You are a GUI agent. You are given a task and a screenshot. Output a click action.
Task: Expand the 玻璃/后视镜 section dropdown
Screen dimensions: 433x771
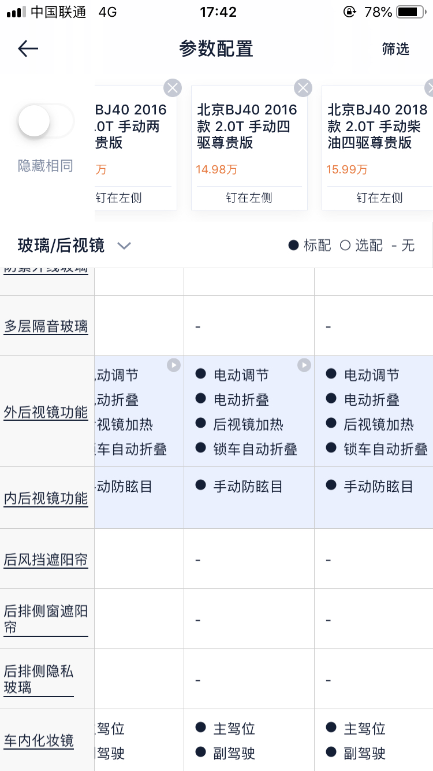tap(124, 246)
